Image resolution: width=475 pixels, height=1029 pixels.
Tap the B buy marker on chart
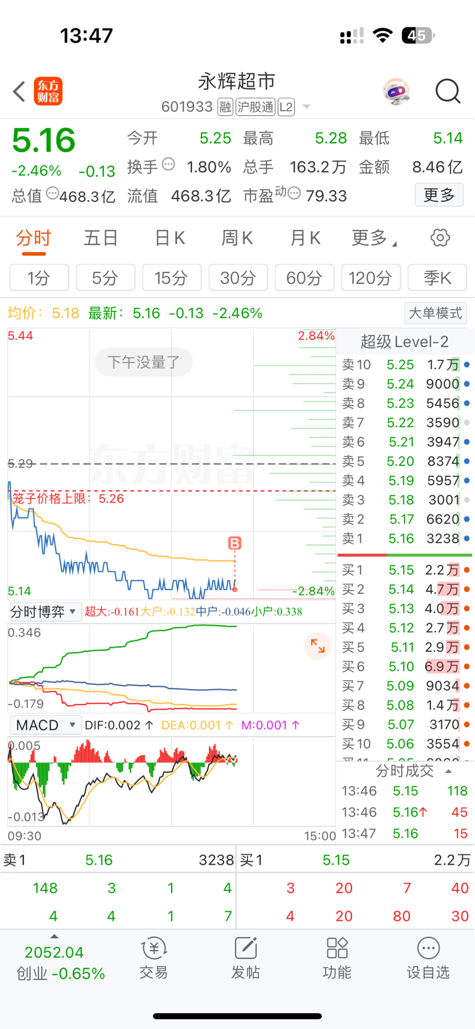click(x=235, y=543)
